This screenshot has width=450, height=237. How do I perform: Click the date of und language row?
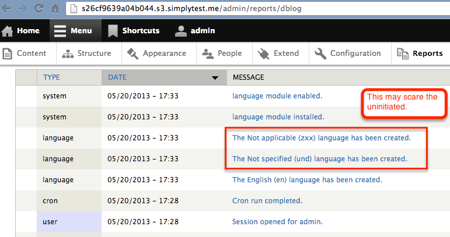(x=143, y=158)
